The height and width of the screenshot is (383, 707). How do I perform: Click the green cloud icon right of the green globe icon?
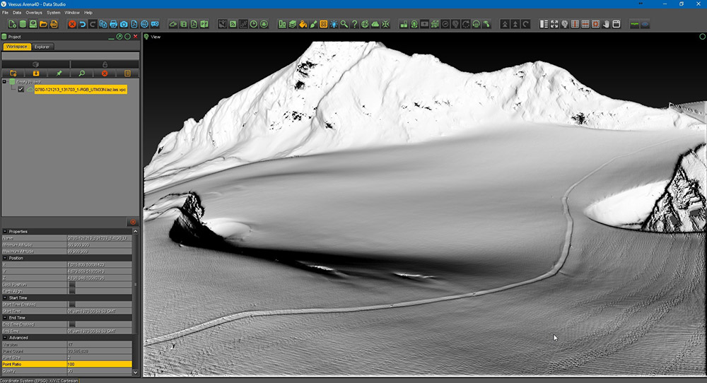tap(375, 24)
